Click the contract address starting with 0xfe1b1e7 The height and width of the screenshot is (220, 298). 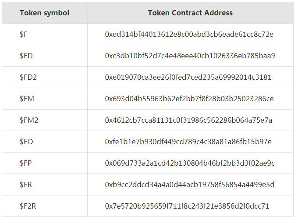click(x=188, y=142)
